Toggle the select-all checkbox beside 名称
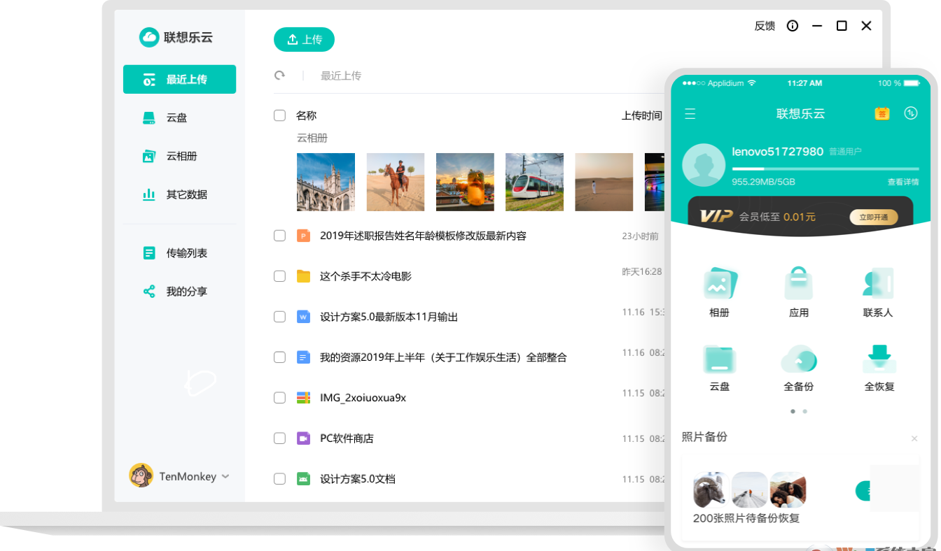Image resolution: width=941 pixels, height=551 pixels. pos(279,115)
